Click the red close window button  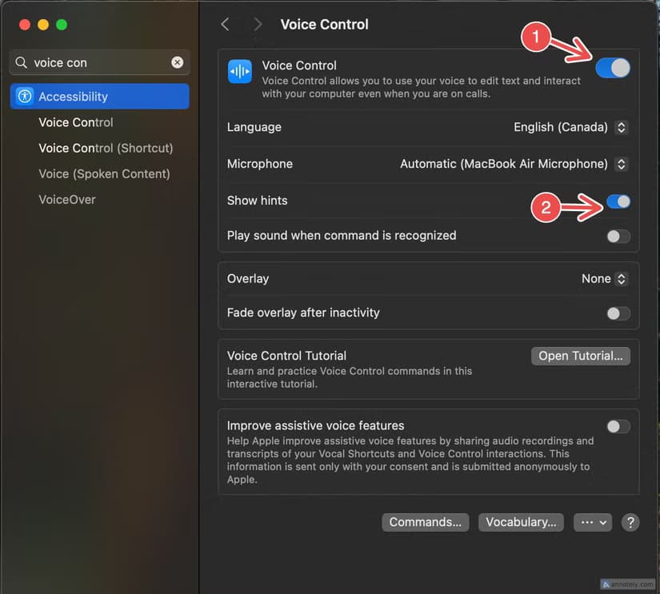point(25,25)
